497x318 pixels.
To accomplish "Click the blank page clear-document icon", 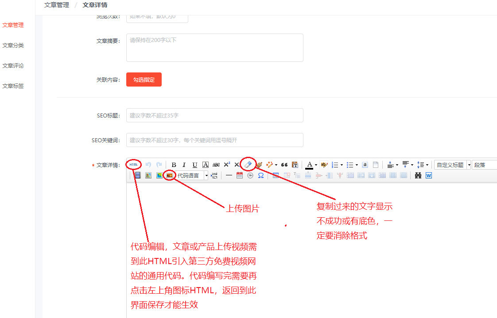I will (376, 165).
